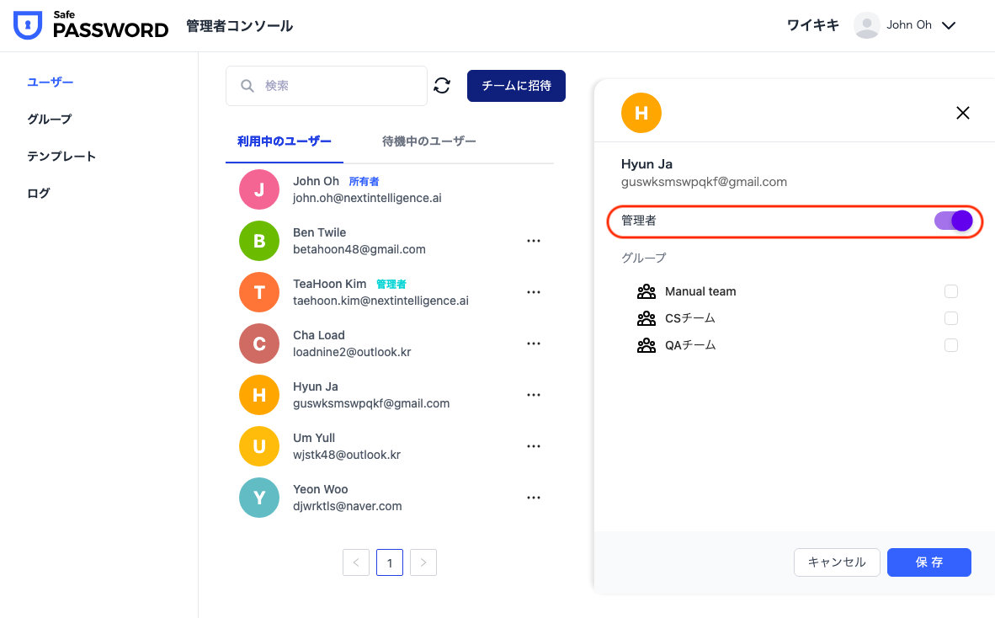Image resolution: width=995 pixels, height=618 pixels.
Task: Open the options menu for Ben Twile
Action: coord(533,241)
